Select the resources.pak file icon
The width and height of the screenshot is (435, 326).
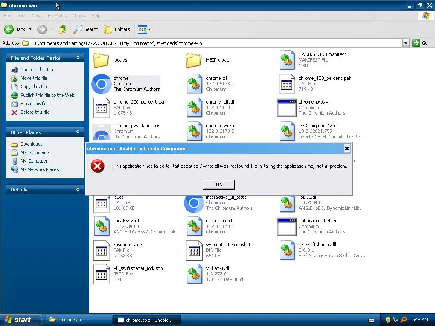[102, 250]
